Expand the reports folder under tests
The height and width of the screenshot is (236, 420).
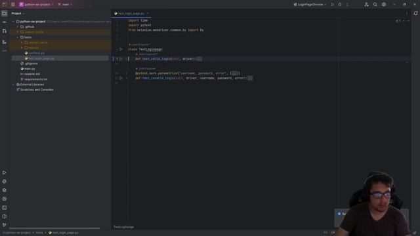[22, 48]
